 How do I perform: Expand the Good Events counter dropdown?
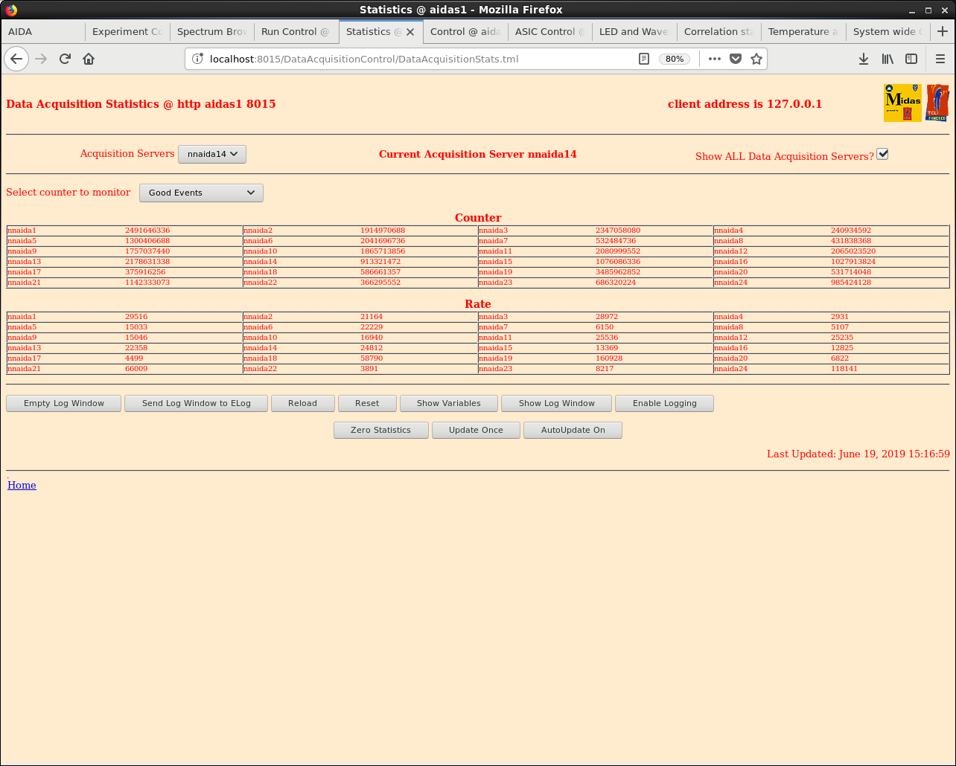201,193
